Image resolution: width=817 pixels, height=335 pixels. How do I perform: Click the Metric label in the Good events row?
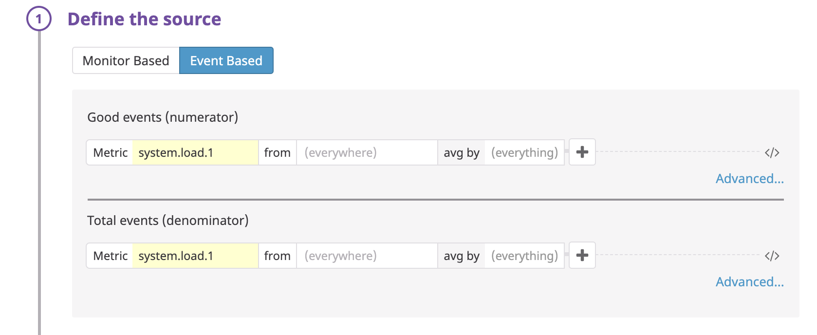click(110, 152)
